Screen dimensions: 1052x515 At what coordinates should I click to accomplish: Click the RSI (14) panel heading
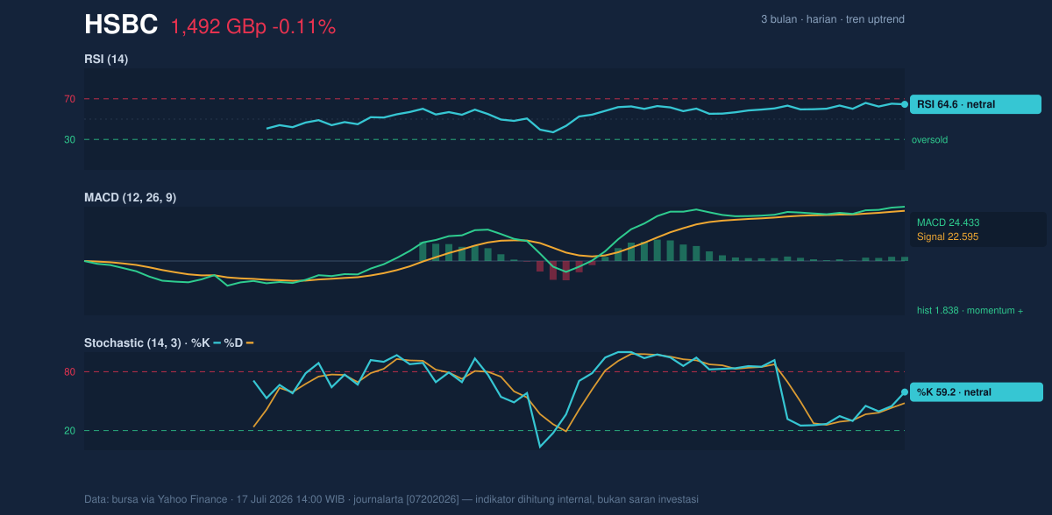pos(106,59)
